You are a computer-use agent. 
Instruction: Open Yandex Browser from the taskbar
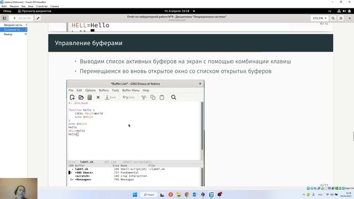pyautogui.click(x=170, y=195)
